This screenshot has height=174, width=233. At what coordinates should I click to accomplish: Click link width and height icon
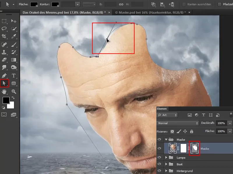point(121,4)
